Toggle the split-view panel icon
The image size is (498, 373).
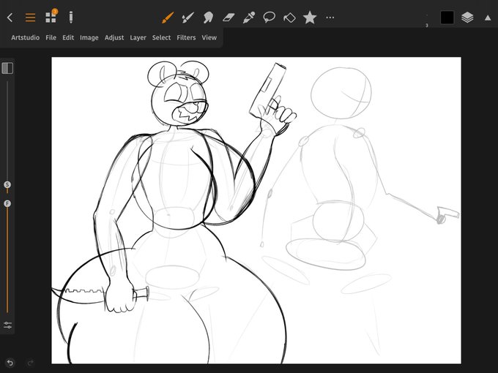7,68
